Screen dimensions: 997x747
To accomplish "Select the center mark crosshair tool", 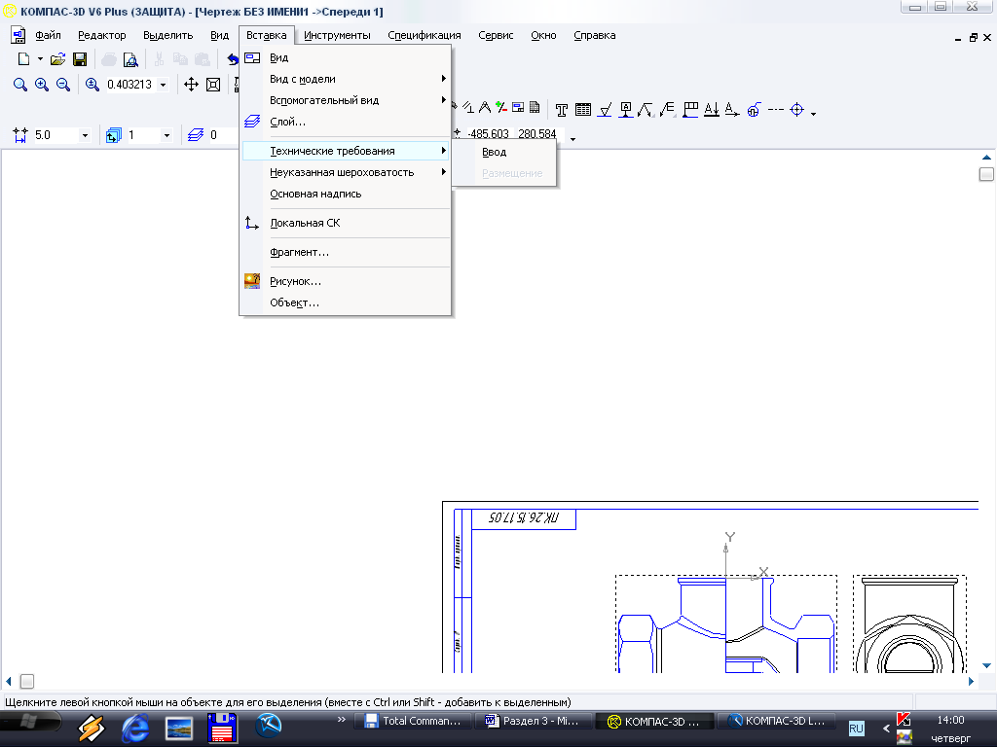I will 796,110.
